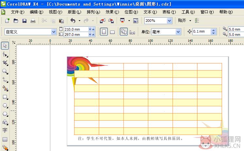Open the 帮助(H) menu
Screen dimensions: 244x151
point(226,12)
